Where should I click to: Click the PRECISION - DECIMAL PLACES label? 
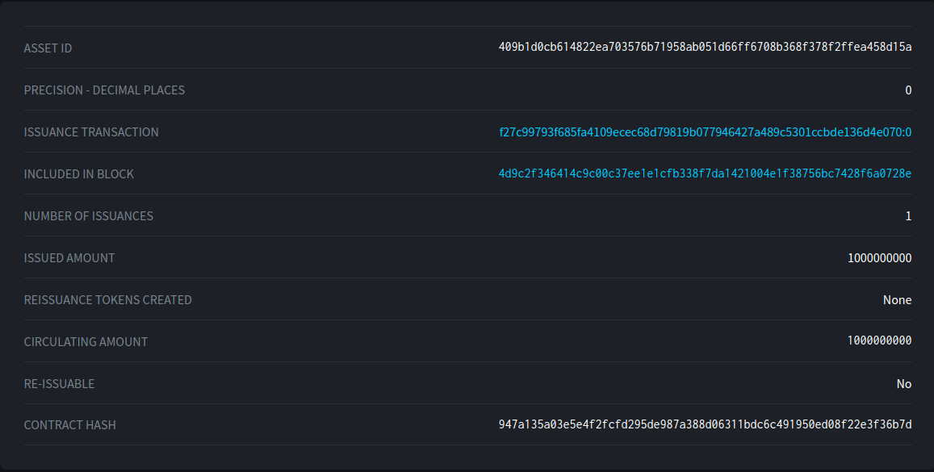tap(104, 90)
